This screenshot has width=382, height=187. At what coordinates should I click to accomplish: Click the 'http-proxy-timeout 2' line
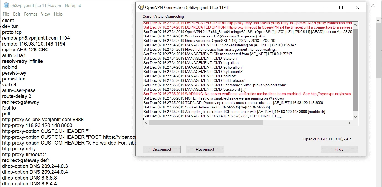[24, 155]
